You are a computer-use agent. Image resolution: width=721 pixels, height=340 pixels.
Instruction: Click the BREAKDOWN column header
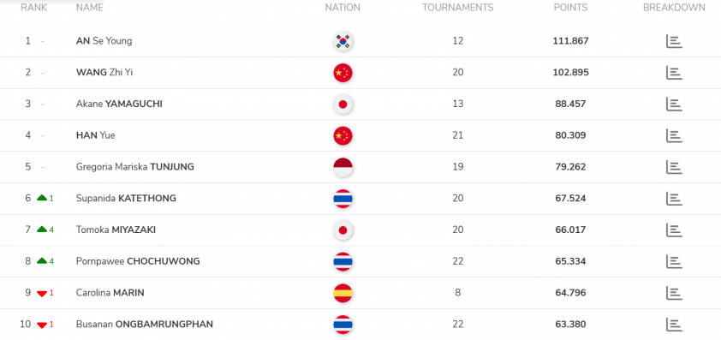674,8
